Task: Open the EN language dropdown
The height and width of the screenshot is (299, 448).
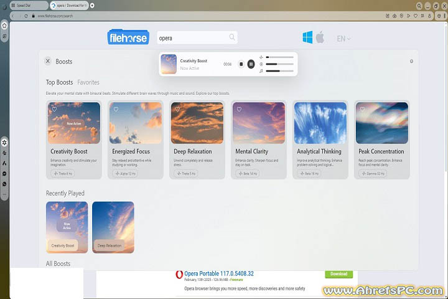Action: [x=343, y=39]
